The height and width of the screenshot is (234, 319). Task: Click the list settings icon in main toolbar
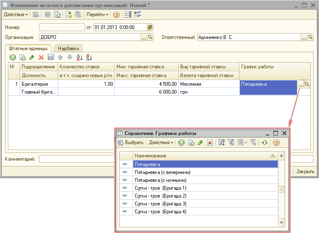coord(128,14)
